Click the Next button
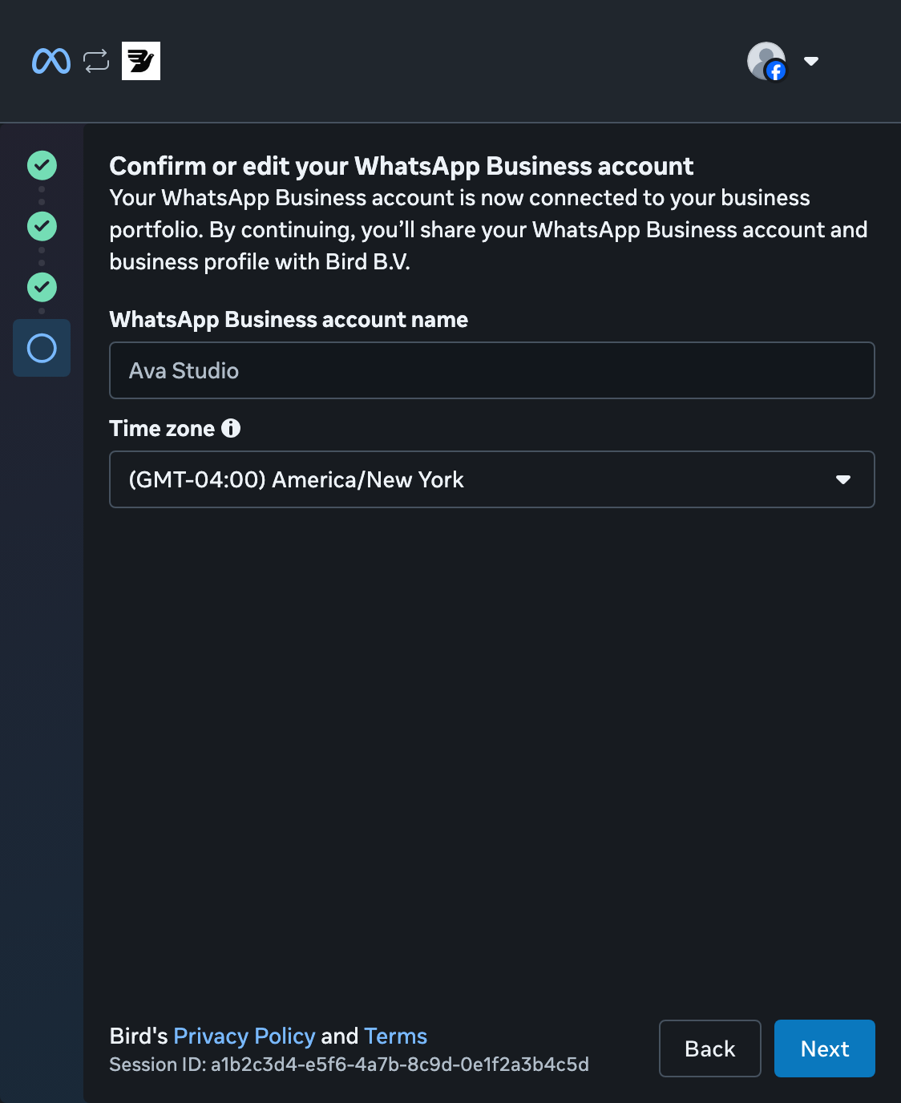 pos(824,1048)
